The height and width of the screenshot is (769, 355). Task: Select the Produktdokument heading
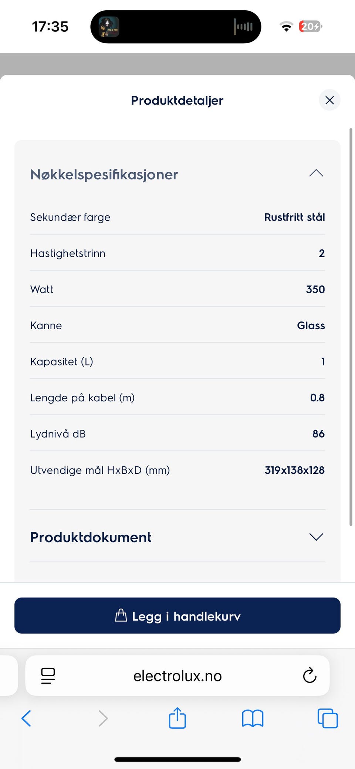click(x=91, y=537)
